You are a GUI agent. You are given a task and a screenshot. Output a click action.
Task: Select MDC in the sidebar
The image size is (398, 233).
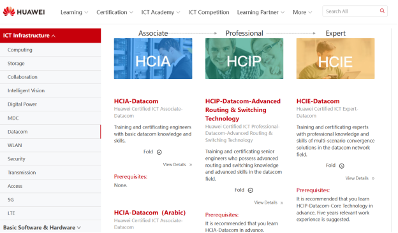click(50, 118)
